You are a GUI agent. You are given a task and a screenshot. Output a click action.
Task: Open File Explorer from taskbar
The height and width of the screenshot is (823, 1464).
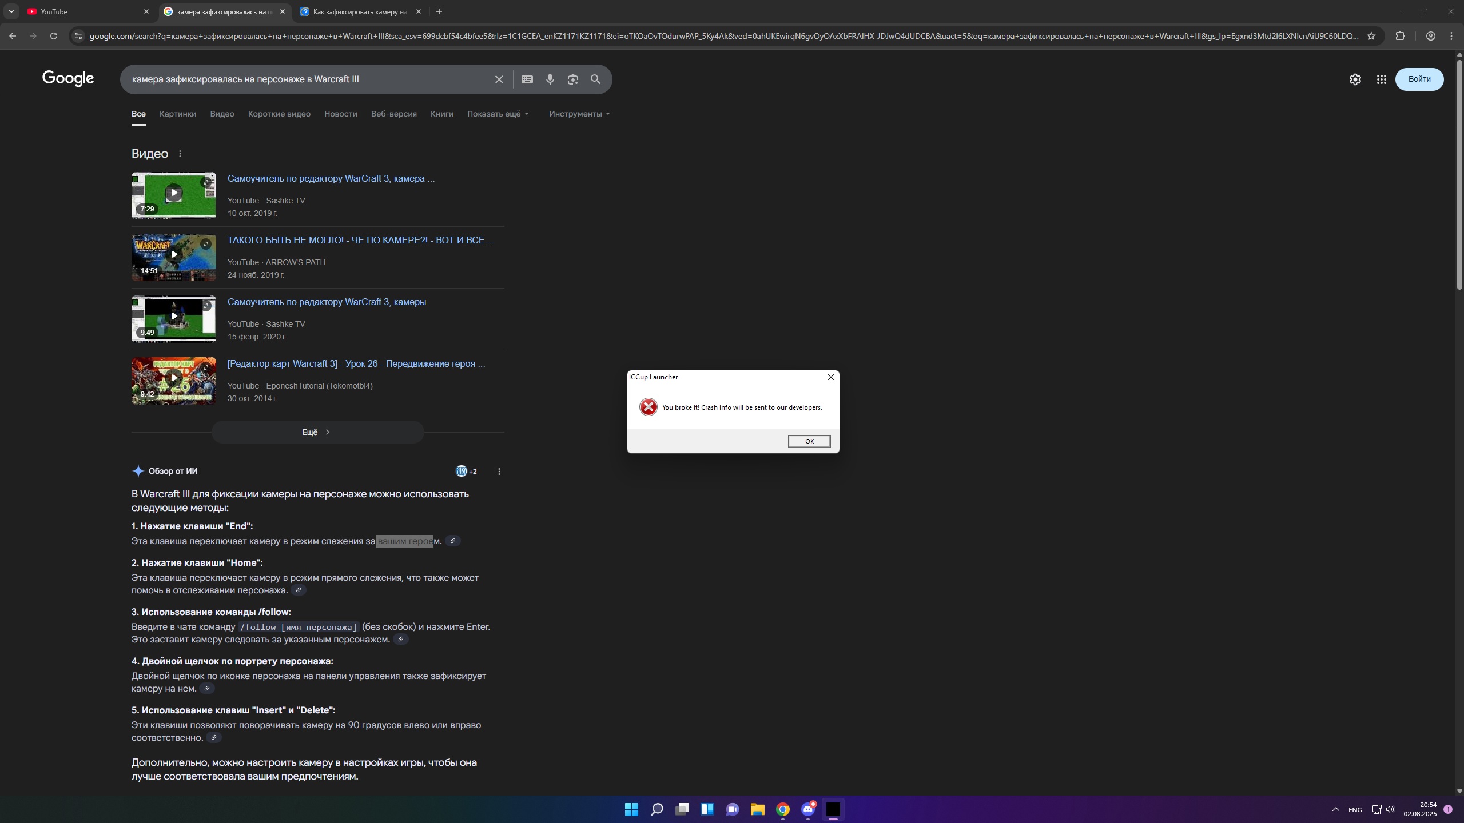point(757,809)
